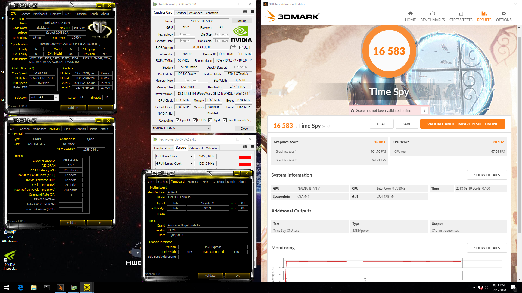522x293 pixels.
Task: Show details for Monitoring section
Action: tap(487, 248)
